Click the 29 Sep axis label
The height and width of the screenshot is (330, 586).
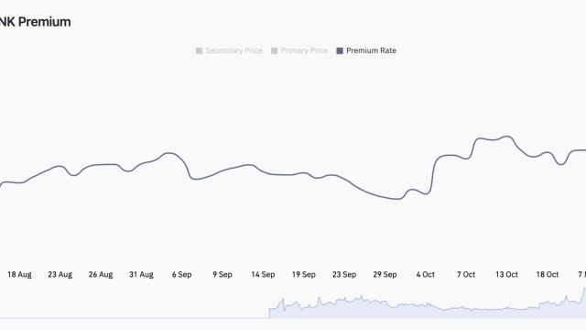[x=385, y=275]
